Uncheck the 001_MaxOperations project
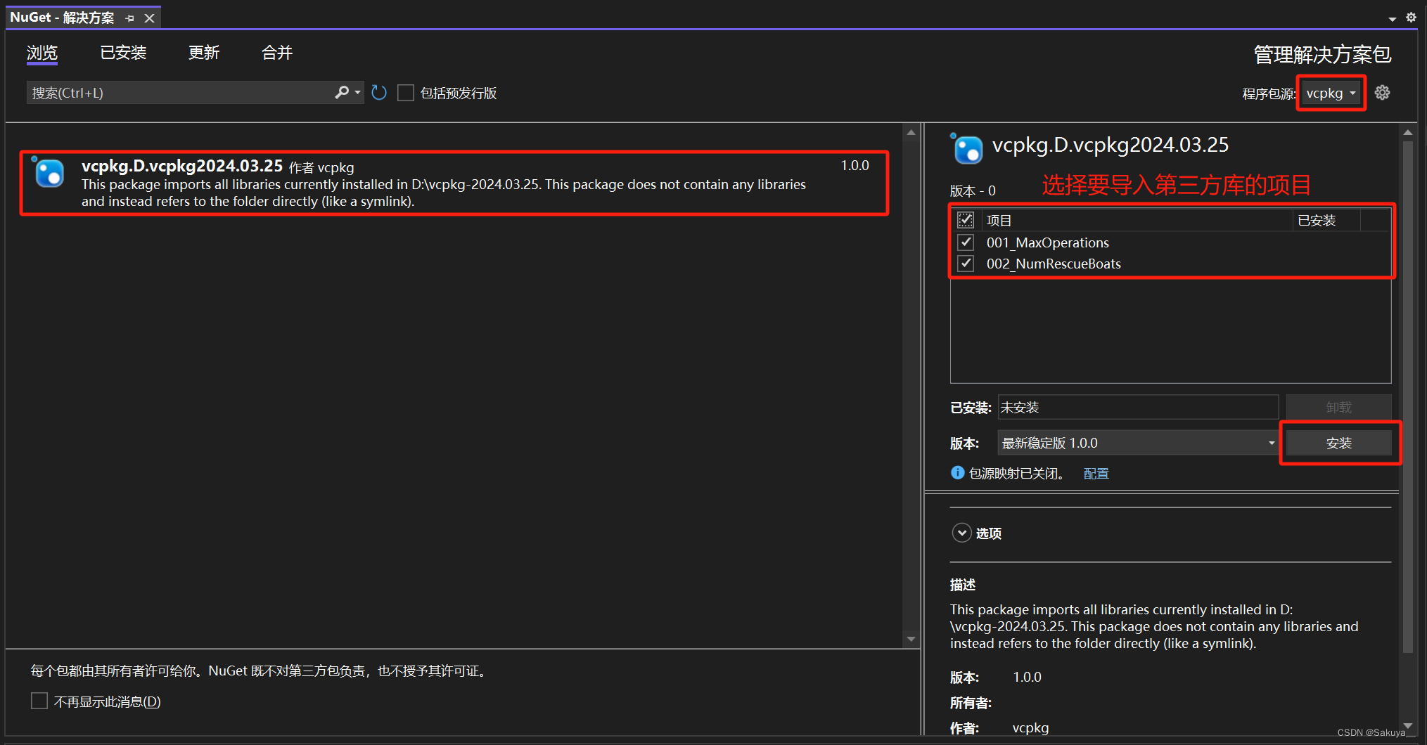The image size is (1427, 745). click(966, 242)
